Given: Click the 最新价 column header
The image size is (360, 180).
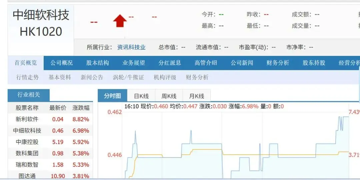Looking at the screenshot, I should (58, 108).
